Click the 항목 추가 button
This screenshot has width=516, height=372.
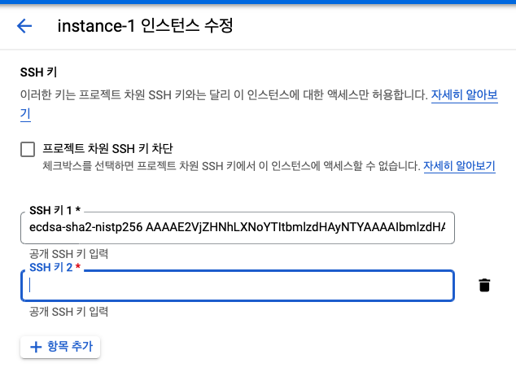click(x=60, y=347)
